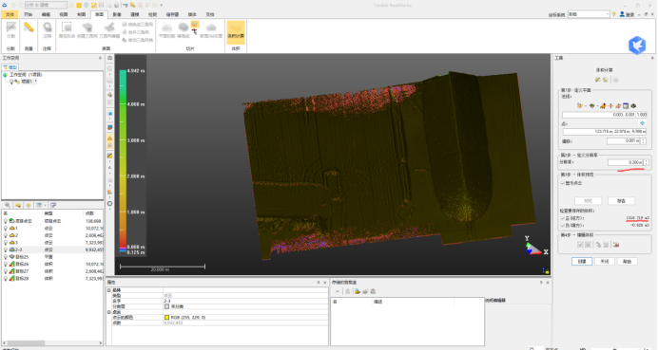Click the pencil edit icon under volume title

pyautogui.click(x=597, y=80)
